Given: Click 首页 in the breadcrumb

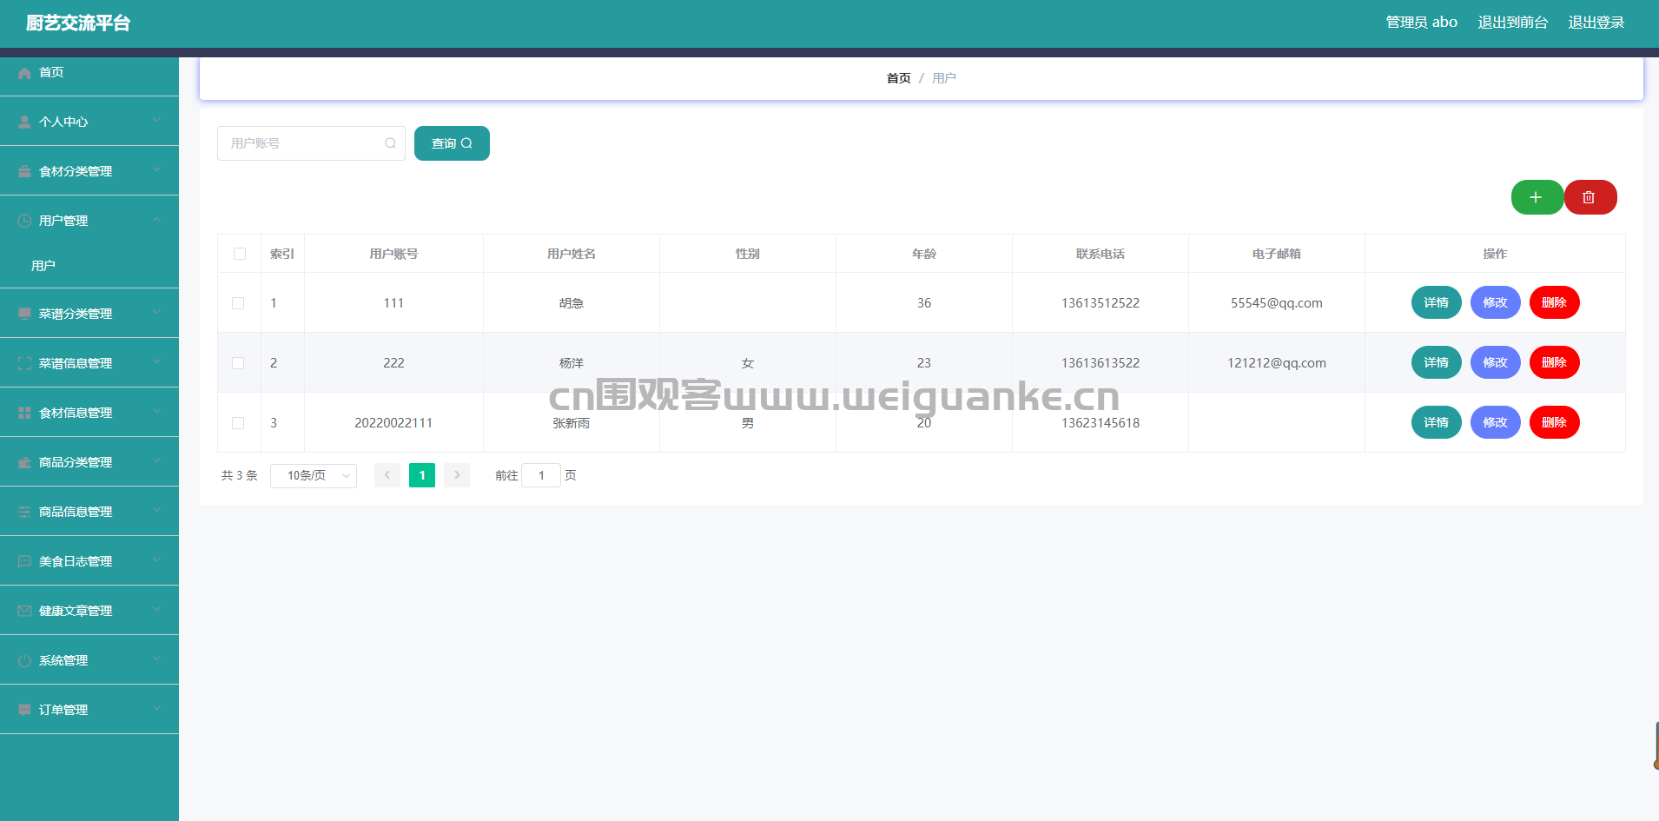Looking at the screenshot, I should (898, 78).
